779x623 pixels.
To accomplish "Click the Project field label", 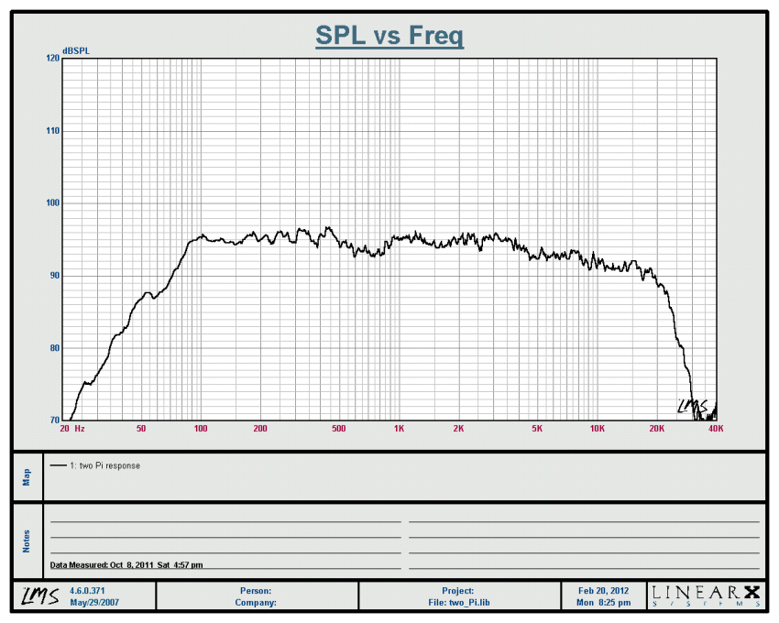I will 458,591.
